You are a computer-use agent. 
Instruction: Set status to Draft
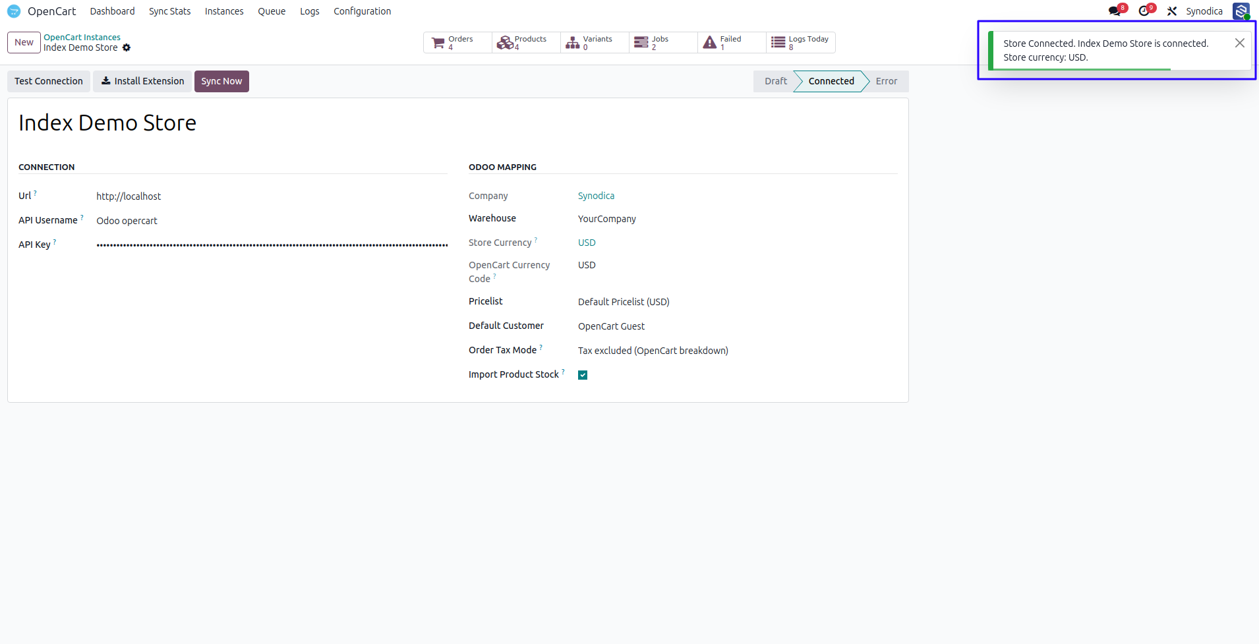tap(775, 81)
